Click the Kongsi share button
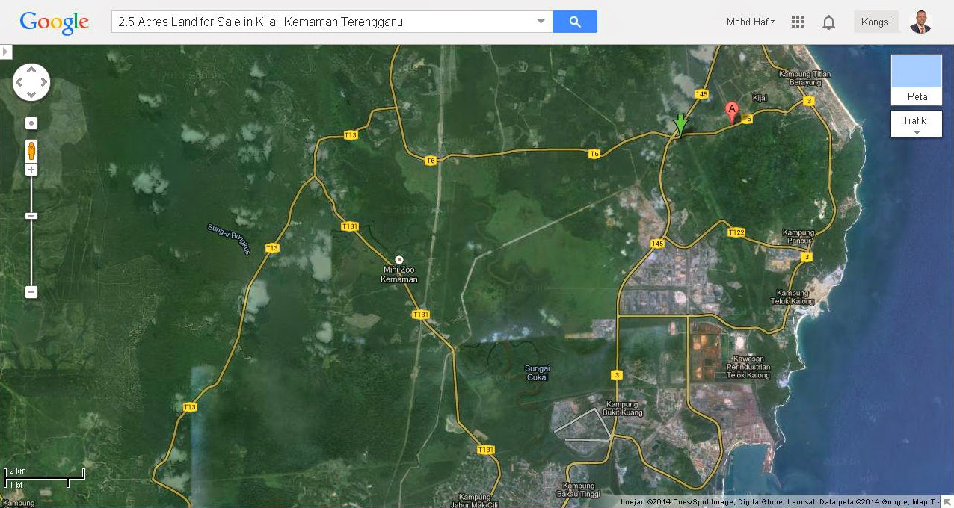 pos(875,22)
